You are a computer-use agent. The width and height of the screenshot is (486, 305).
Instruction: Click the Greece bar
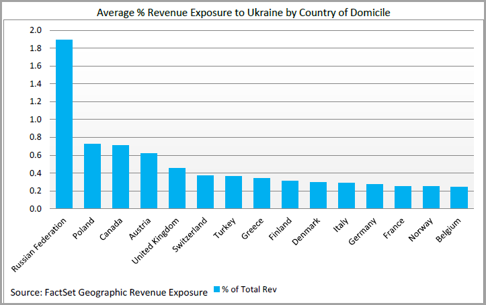[x=261, y=193]
